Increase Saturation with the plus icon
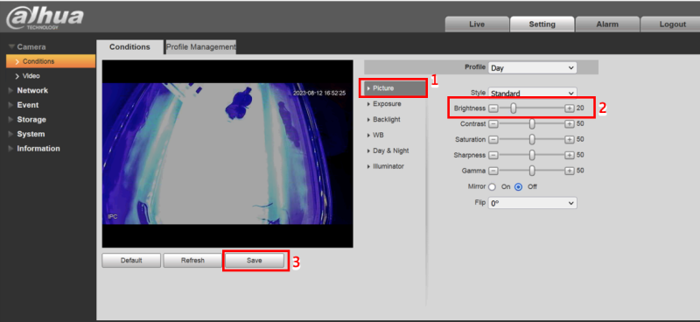 pos(570,139)
